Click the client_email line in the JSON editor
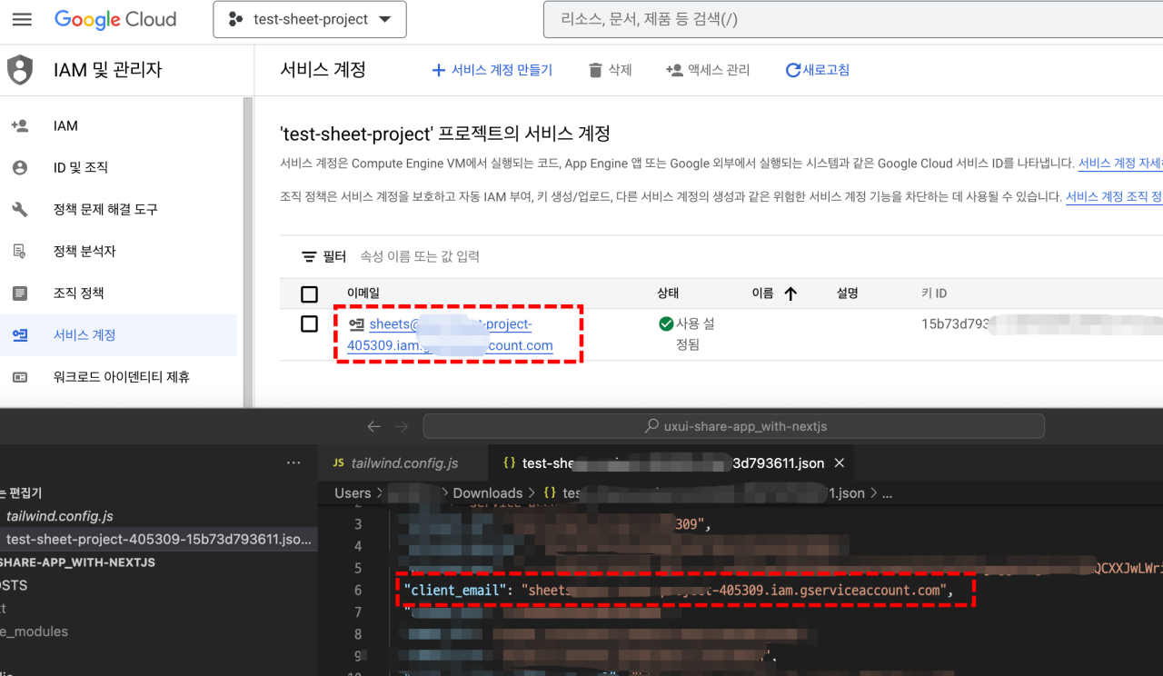 [x=679, y=591]
